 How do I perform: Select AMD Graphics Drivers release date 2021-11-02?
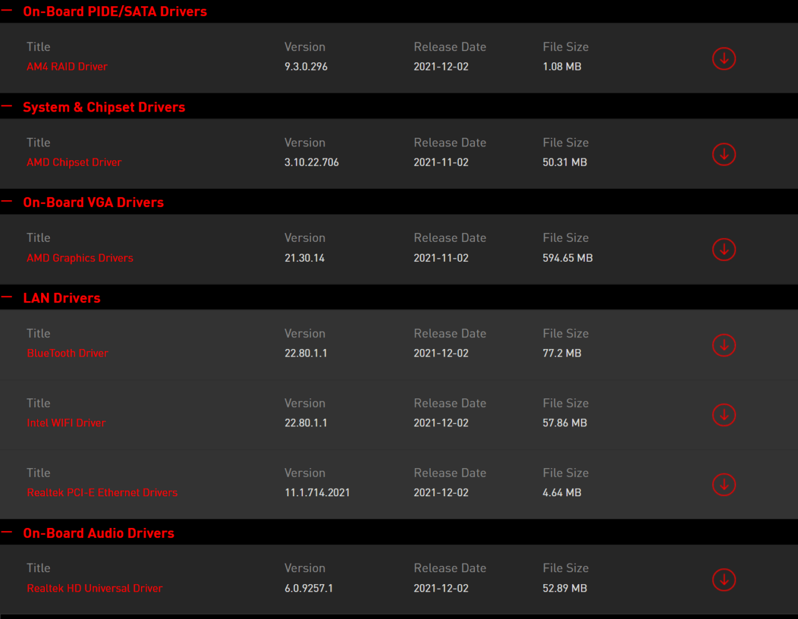[x=441, y=258]
